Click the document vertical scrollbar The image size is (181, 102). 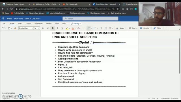tap(180, 56)
